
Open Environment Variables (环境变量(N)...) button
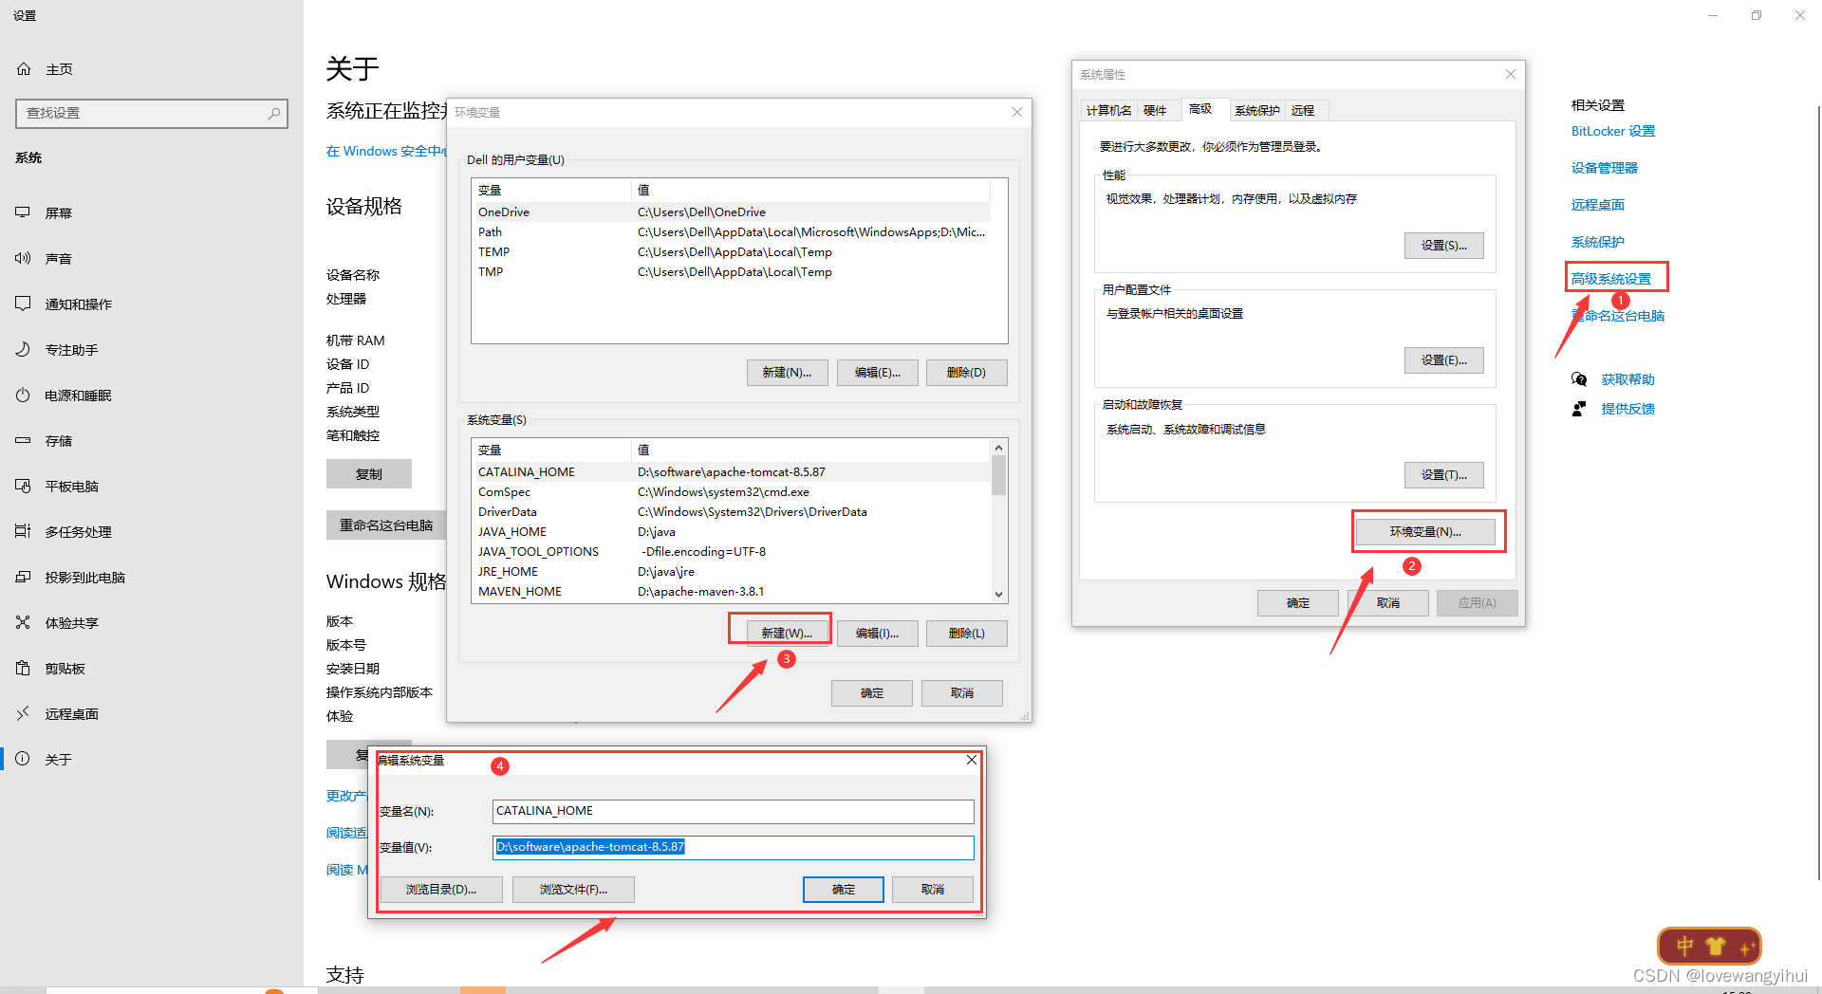[1425, 531]
